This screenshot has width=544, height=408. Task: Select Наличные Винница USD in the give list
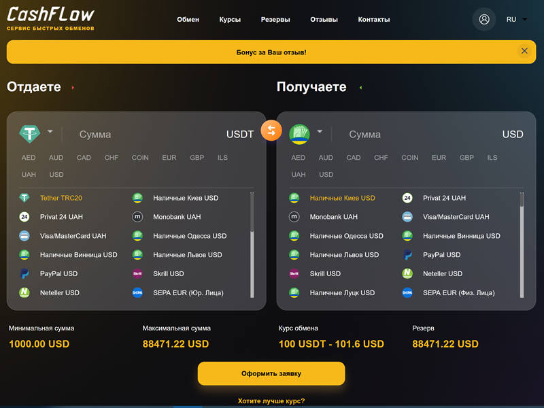click(x=79, y=254)
